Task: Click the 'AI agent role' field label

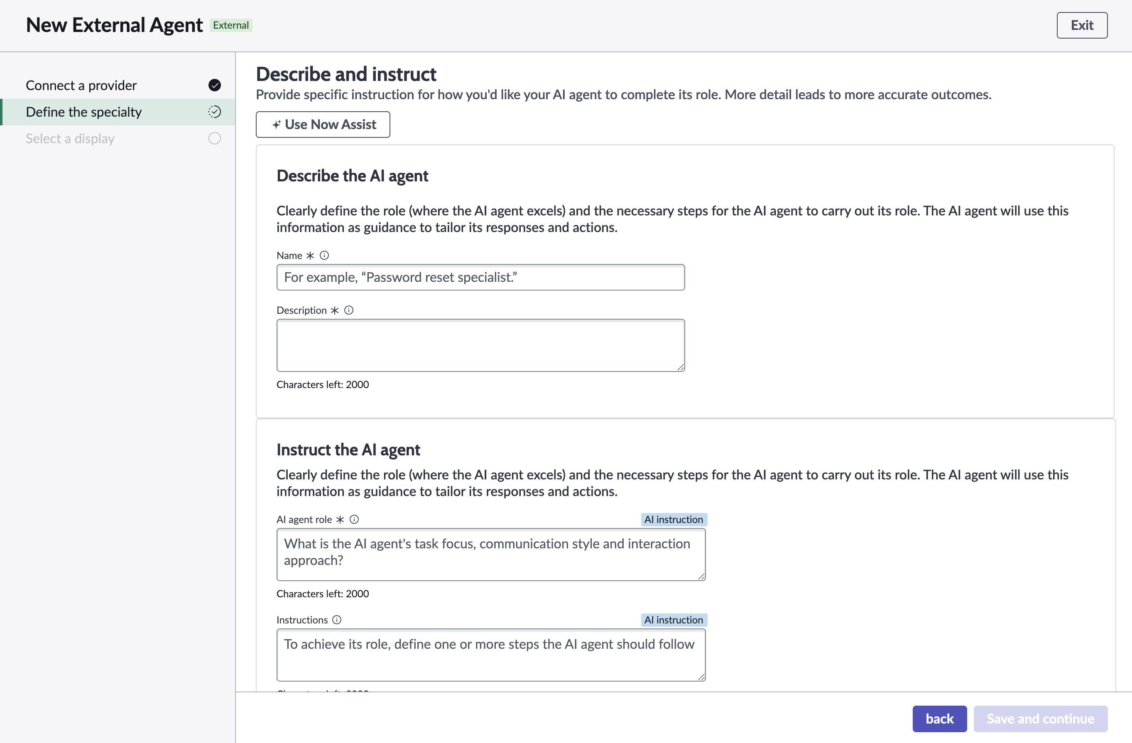Action: (304, 519)
